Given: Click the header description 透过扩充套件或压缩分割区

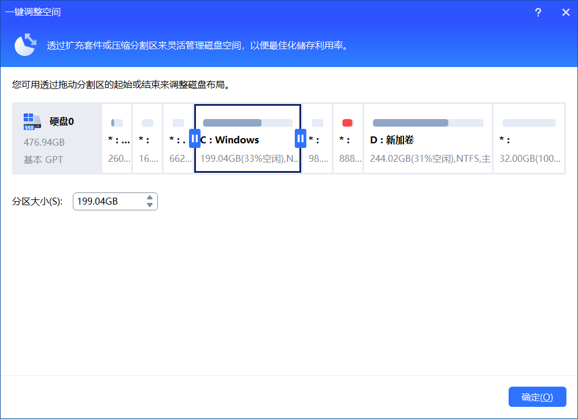Looking at the screenshot, I should point(197,45).
